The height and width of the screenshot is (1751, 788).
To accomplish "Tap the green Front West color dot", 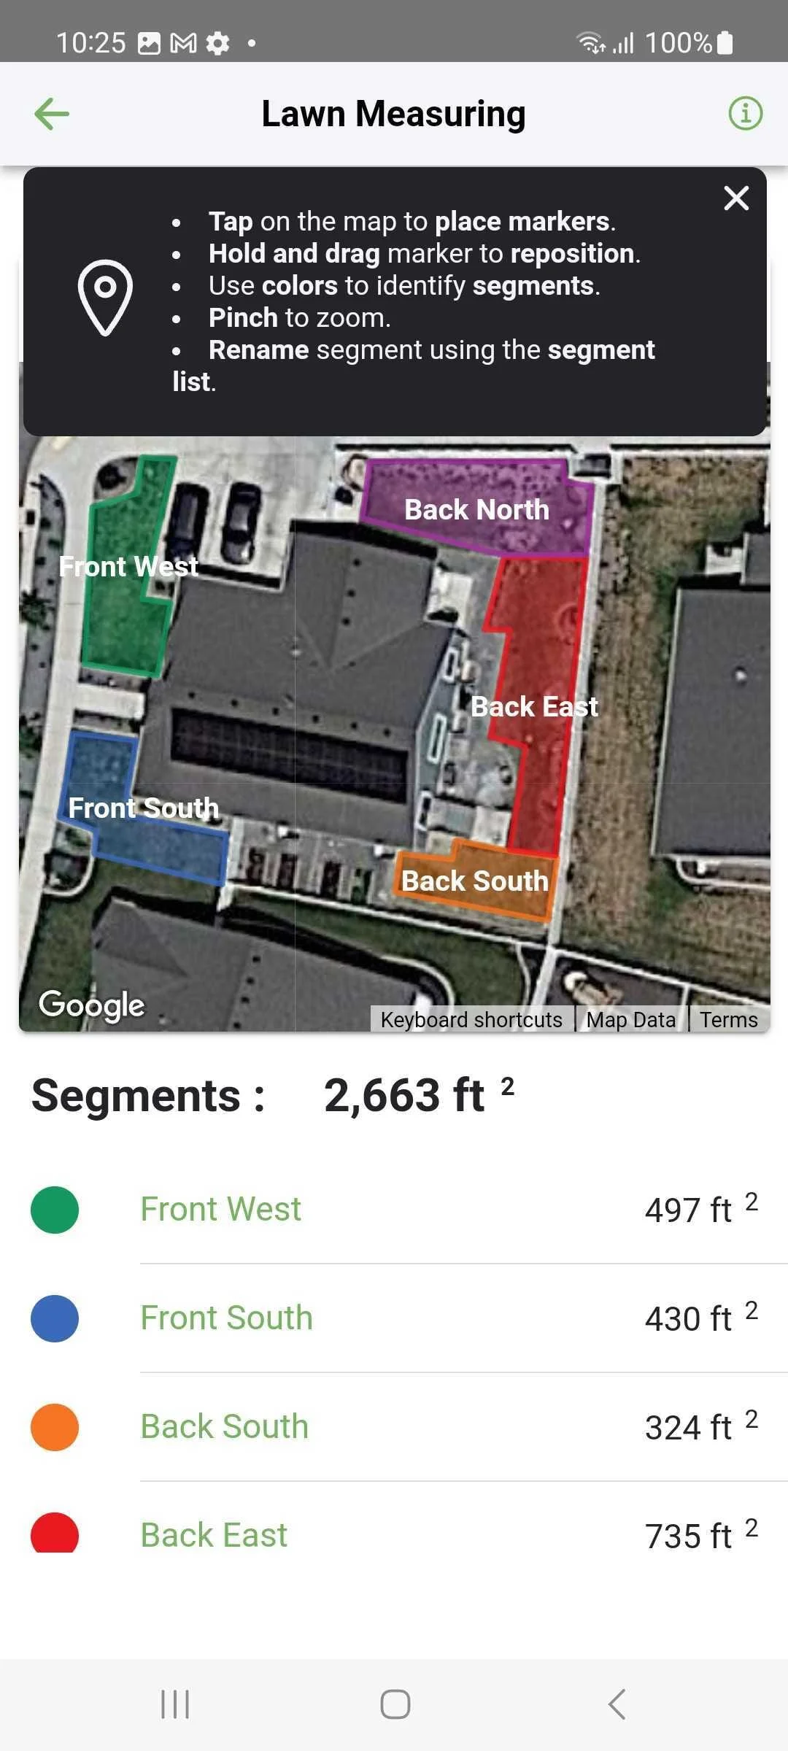I will tap(55, 1210).
